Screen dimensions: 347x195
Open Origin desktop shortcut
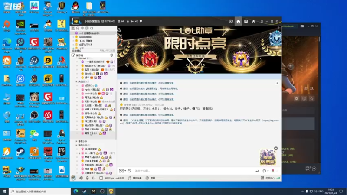pyautogui.click(x=7, y=26)
